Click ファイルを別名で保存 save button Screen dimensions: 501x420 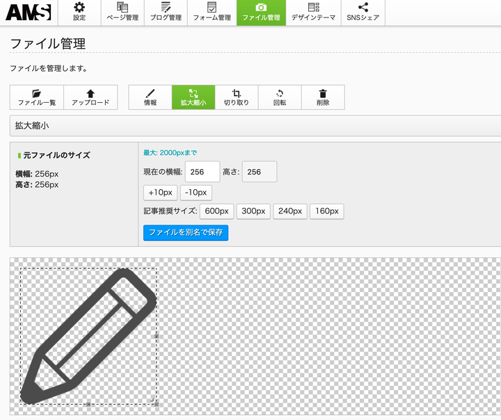coord(186,232)
